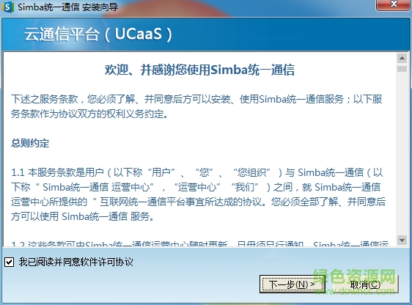Click the scrollbar up arrow
Image resolution: width=412 pixels, height=305 pixels.
tap(402, 58)
